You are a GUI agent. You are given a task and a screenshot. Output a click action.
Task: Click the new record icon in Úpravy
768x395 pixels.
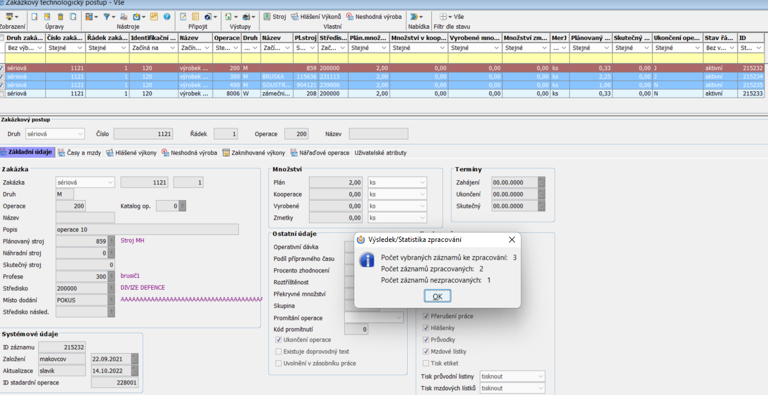click(x=35, y=16)
